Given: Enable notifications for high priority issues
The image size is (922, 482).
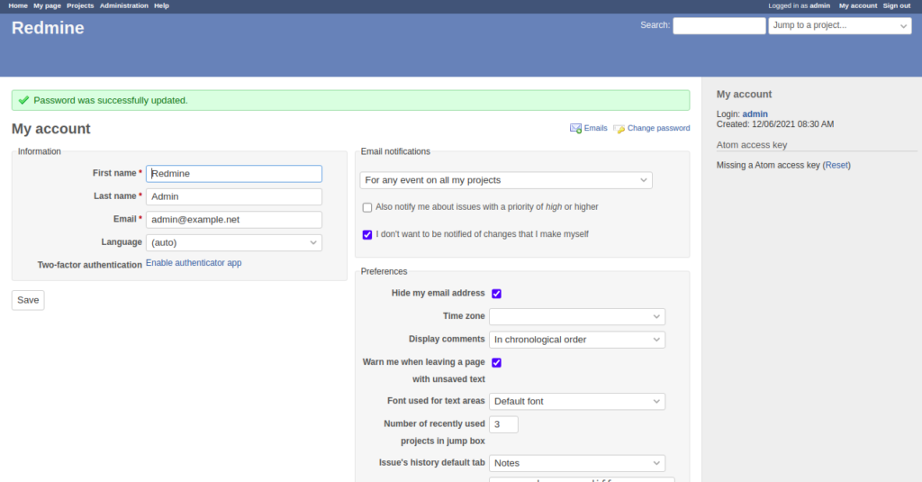Looking at the screenshot, I should 367,207.
